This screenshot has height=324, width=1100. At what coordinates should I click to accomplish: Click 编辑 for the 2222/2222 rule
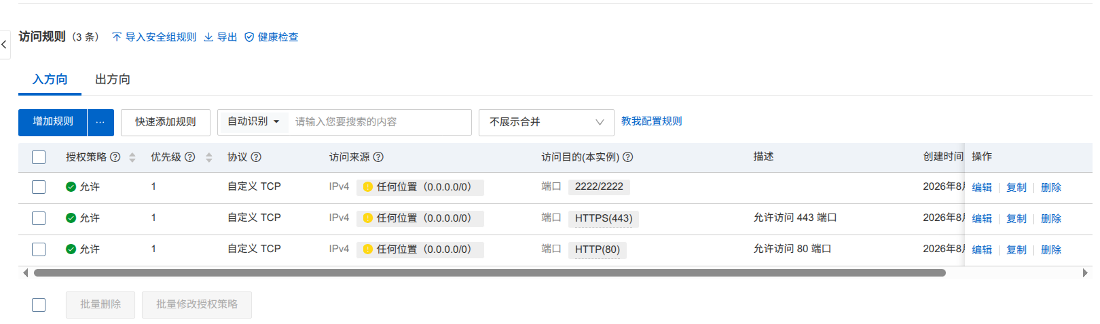982,188
